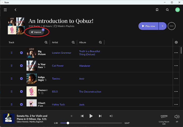The height and width of the screenshot is (127, 183).
Task: Sort by the Artist column header
Action: (55, 42)
